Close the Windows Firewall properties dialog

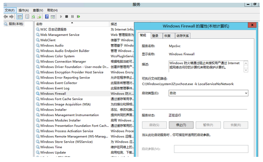(x=252, y=25)
